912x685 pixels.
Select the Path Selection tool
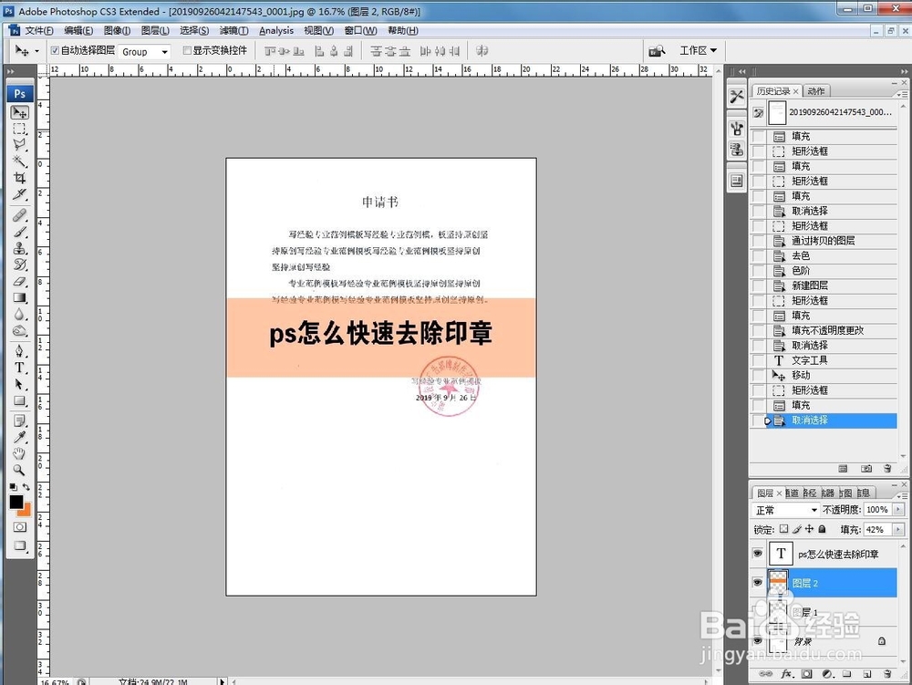click(20, 384)
